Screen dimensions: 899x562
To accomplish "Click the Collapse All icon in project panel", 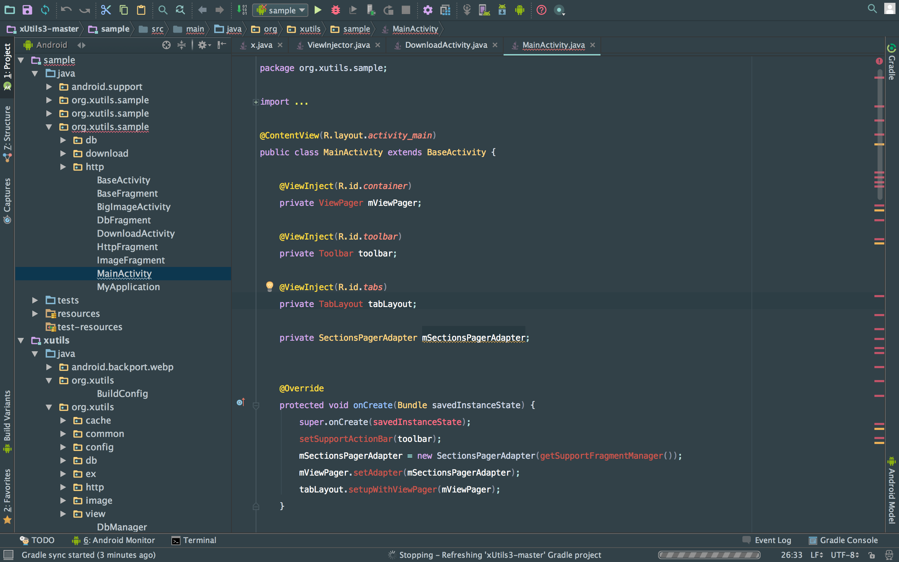I will point(181,45).
